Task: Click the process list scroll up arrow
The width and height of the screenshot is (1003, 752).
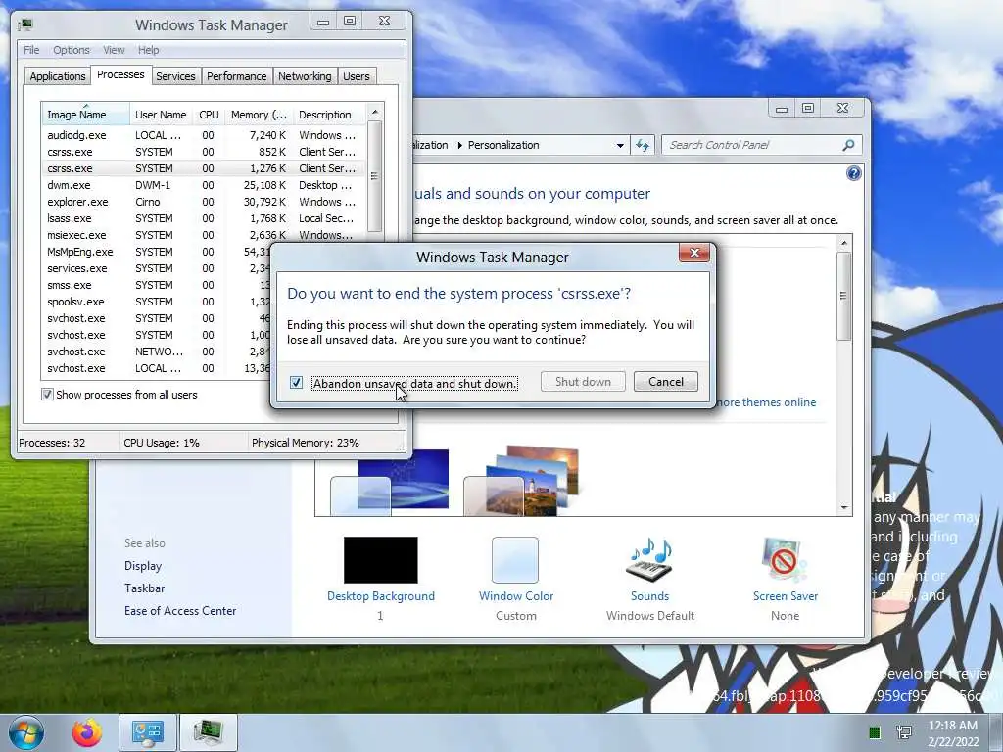Action: (x=375, y=112)
